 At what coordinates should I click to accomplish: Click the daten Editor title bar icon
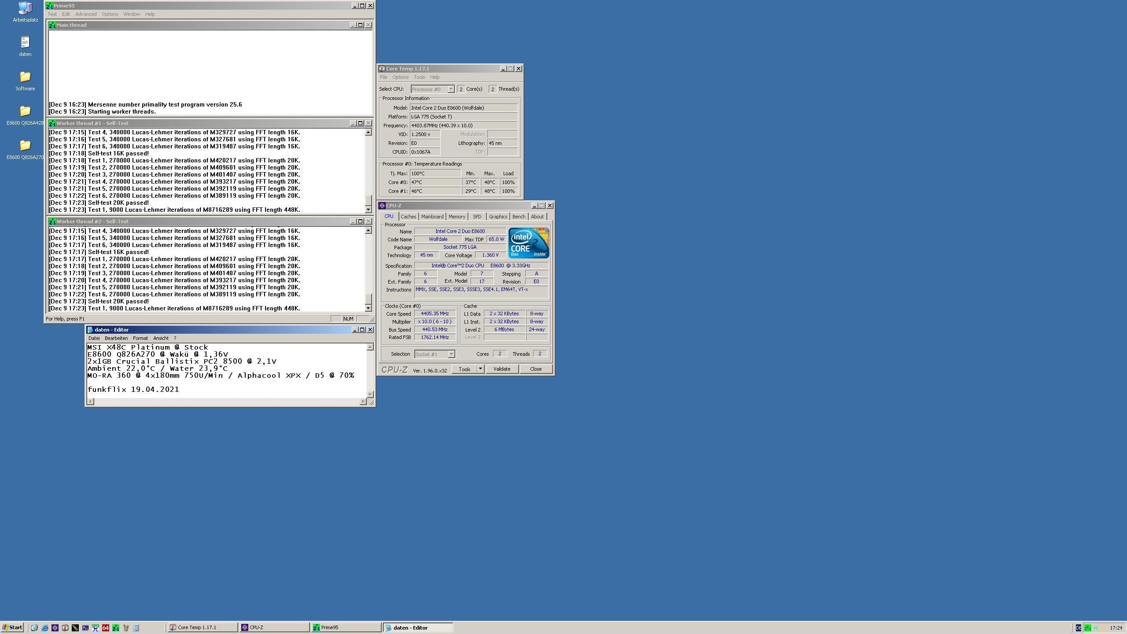[x=90, y=330]
